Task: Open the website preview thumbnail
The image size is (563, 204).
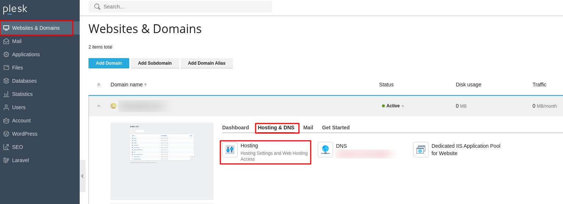Action: [x=162, y=161]
